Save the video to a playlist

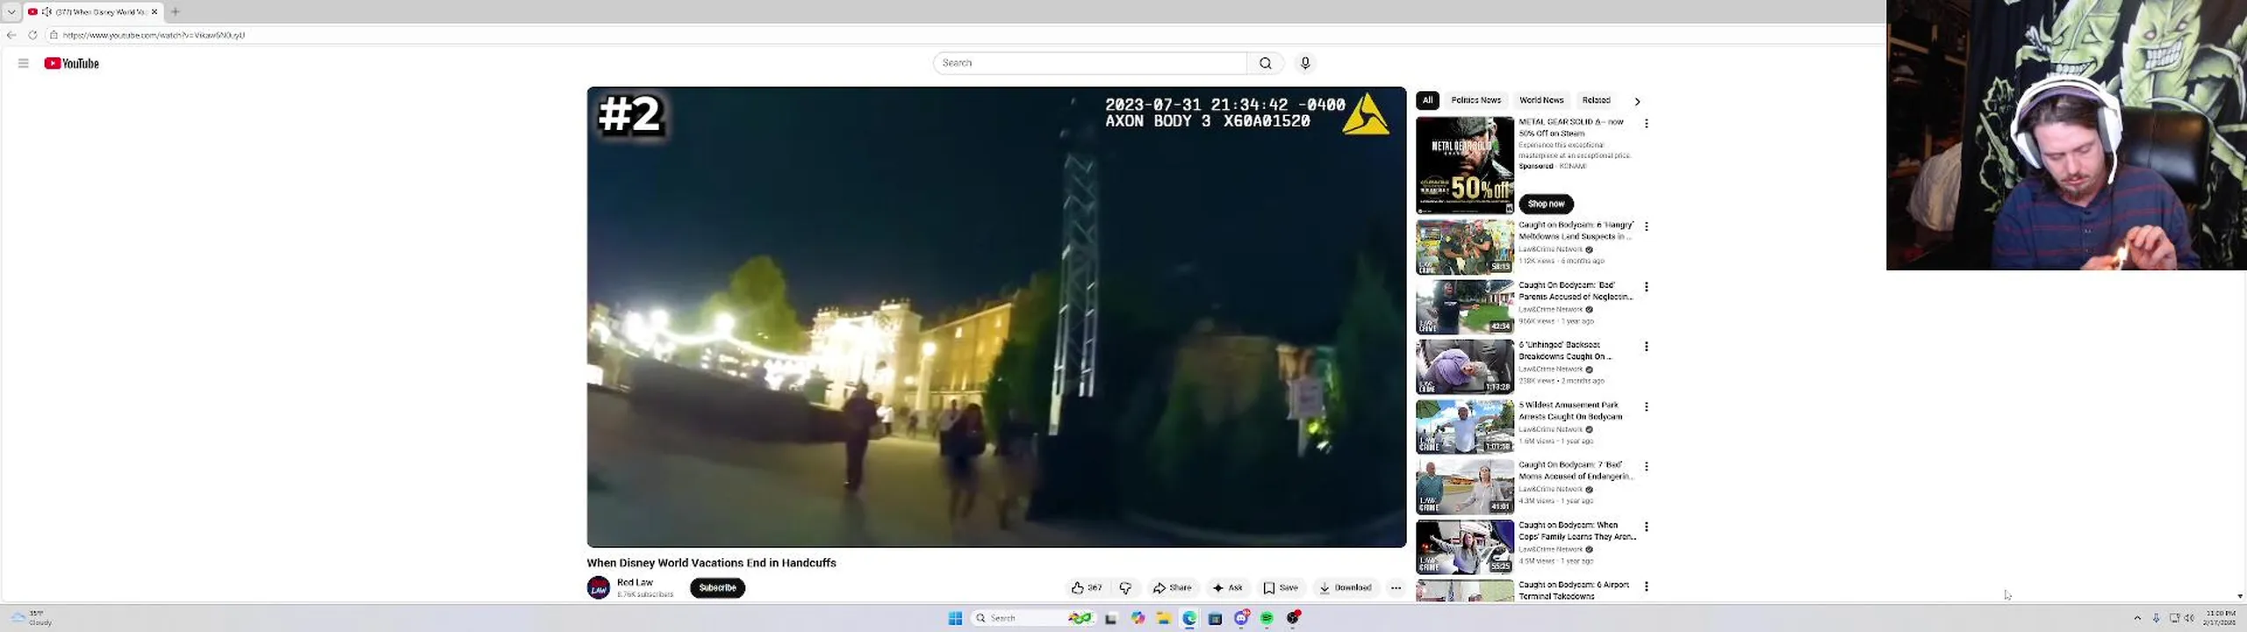tap(1281, 588)
